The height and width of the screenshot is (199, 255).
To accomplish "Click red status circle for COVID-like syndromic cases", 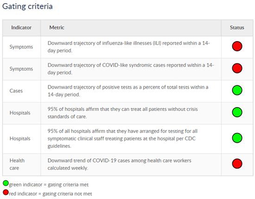I will (x=237, y=68).
